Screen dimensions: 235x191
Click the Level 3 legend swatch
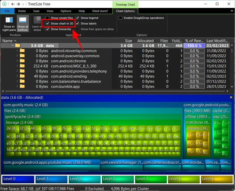[x=118, y=179]
